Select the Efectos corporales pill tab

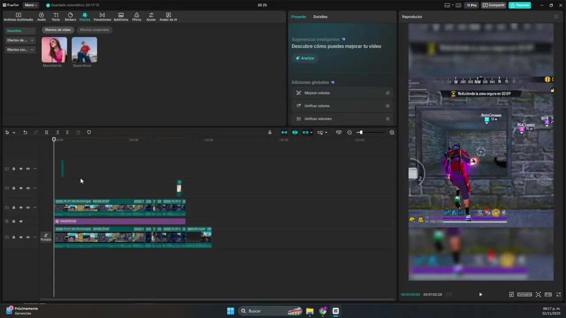click(x=95, y=30)
